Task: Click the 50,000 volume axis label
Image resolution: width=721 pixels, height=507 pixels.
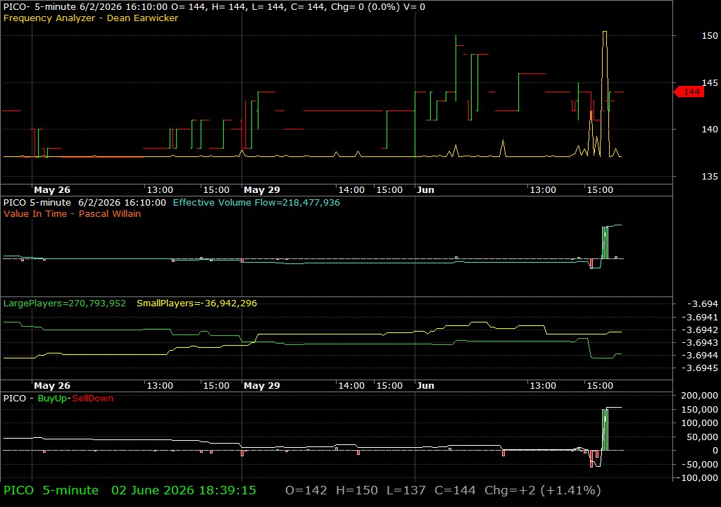Action: click(703, 437)
